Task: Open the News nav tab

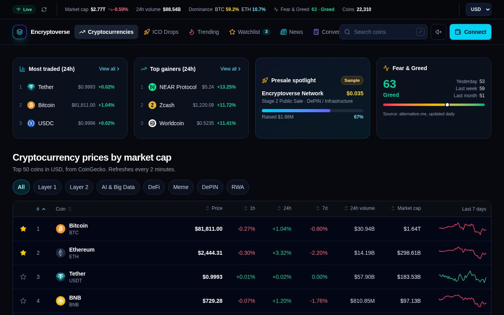Action: [292, 32]
